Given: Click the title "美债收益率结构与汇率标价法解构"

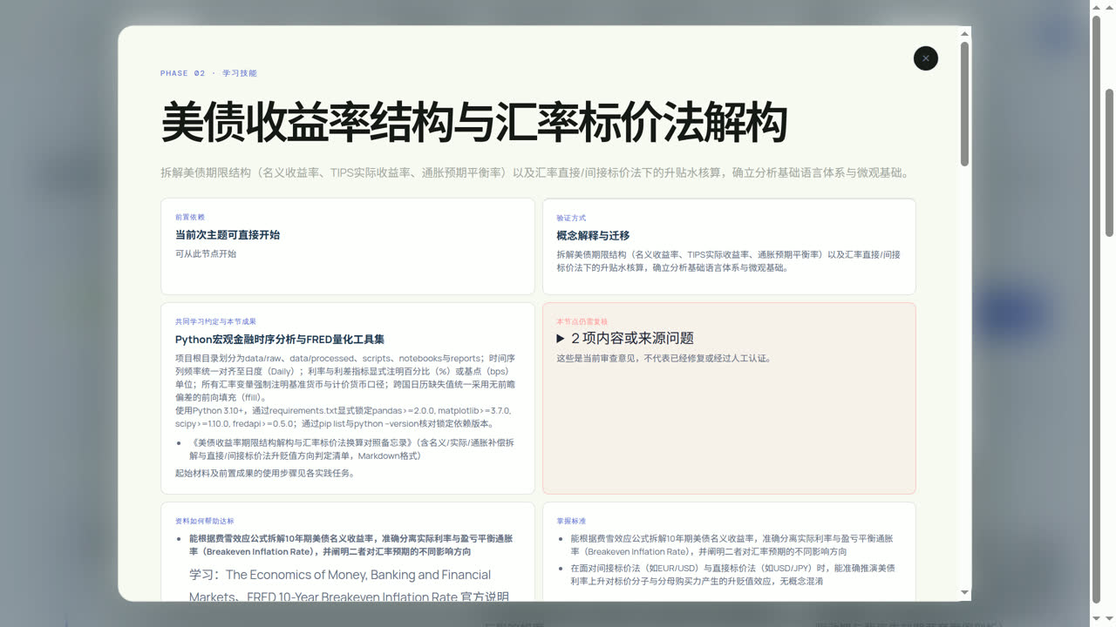Looking at the screenshot, I should click(473, 121).
